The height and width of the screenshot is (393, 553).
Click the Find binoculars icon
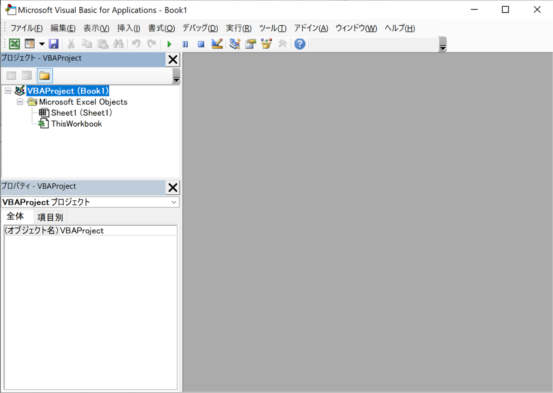[118, 44]
